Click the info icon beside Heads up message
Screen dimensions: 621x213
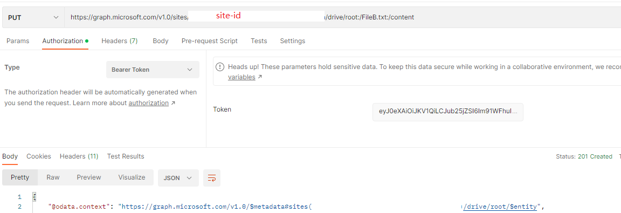click(220, 67)
